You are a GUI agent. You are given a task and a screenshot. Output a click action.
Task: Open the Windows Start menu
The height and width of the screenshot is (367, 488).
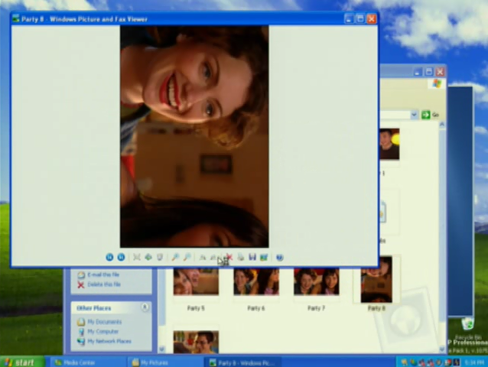click(21, 362)
